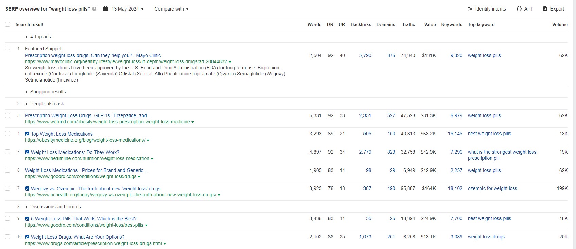The image size is (576, 249).
Task: Open Mayo Clinic Prescription weight-loss drugs title link
Action: [93, 55]
